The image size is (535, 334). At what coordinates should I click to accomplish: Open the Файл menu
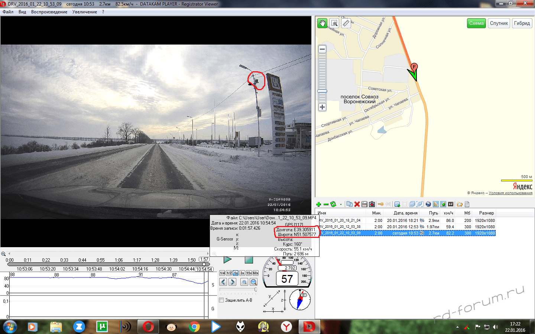pyautogui.click(x=8, y=12)
